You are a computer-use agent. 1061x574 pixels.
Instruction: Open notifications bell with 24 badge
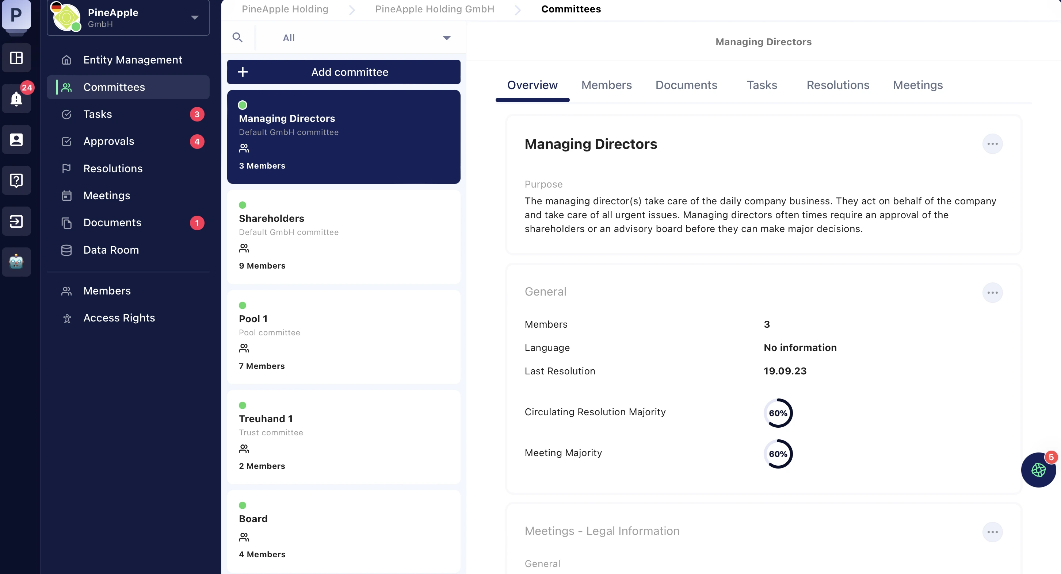coord(16,99)
